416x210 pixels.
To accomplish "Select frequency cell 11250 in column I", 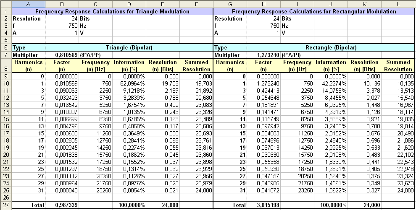I will [x=297, y=133].
